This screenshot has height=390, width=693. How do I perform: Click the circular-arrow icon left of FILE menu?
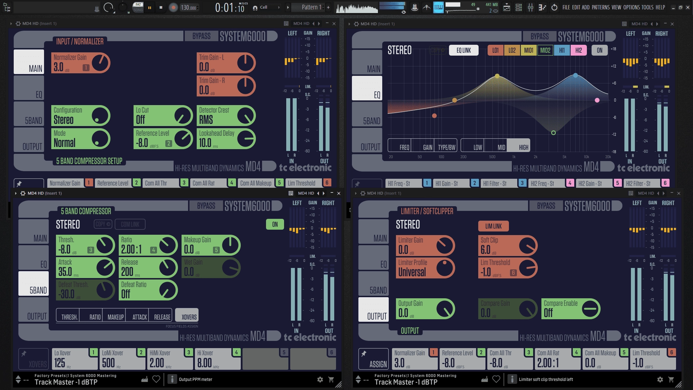tap(554, 8)
